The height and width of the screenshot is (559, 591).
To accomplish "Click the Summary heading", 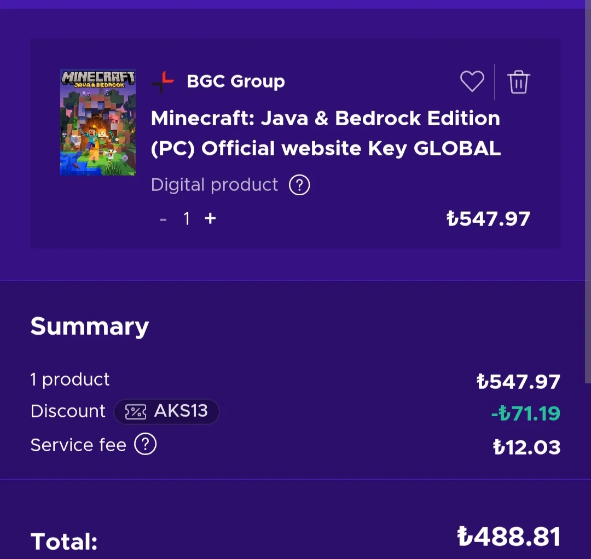I will tap(90, 327).
